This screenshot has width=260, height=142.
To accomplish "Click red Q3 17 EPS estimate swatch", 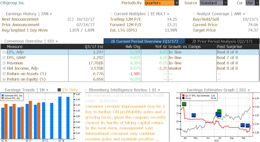I will tap(183, 96).
